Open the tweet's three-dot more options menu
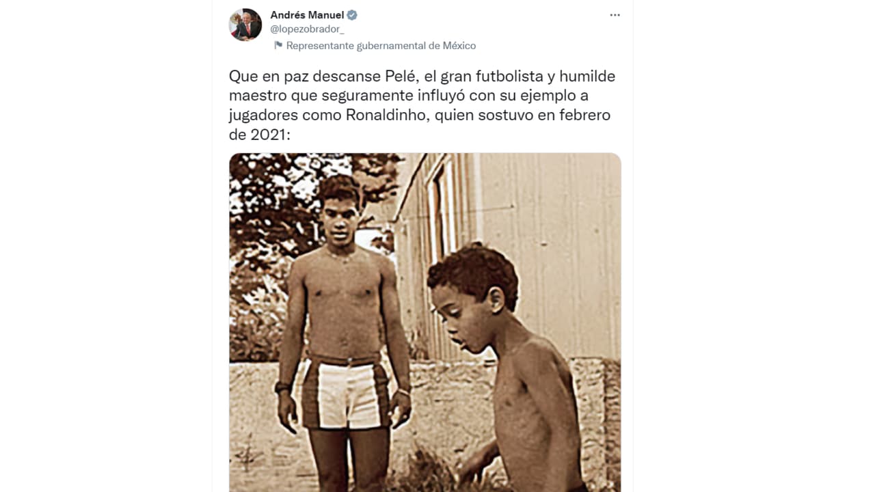875x492 pixels. click(x=615, y=15)
